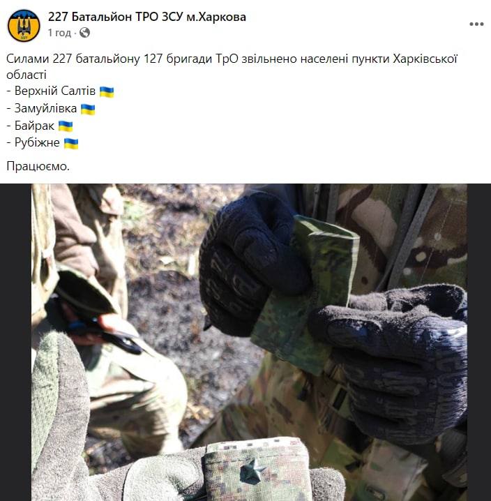Image resolution: width=491 pixels, height=501 pixels.
Task: Click the flag emoji next to Замуйлівка
Action: [x=88, y=110]
